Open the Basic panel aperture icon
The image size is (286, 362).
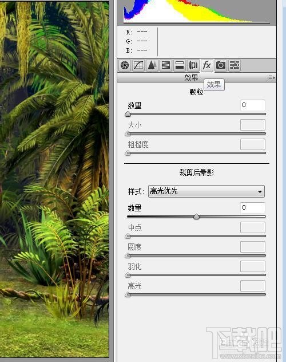coord(125,65)
